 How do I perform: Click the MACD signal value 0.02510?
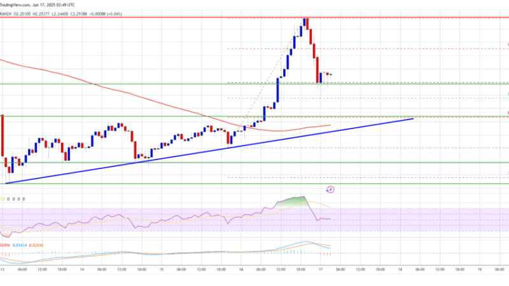point(36,245)
